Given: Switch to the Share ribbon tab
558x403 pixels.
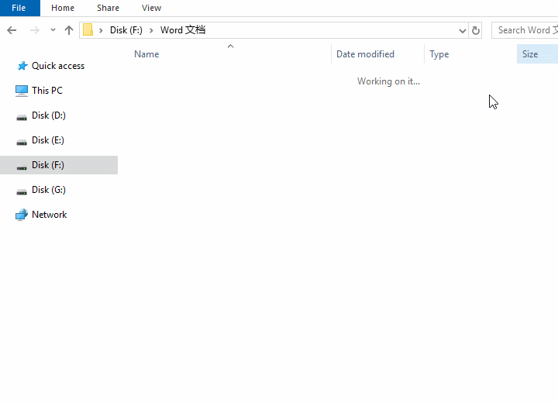Looking at the screenshot, I should coord(108,8).
